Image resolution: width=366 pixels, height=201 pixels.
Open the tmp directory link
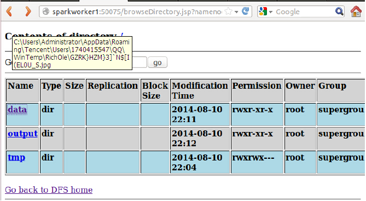(x=16, y=158)
